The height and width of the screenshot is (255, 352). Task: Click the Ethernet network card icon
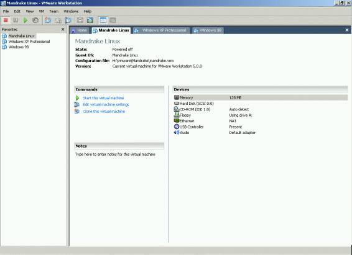coord(177,120)
